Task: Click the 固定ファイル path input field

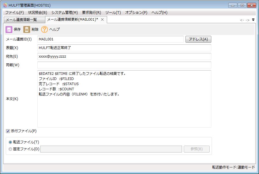Action: click(111, 149)
